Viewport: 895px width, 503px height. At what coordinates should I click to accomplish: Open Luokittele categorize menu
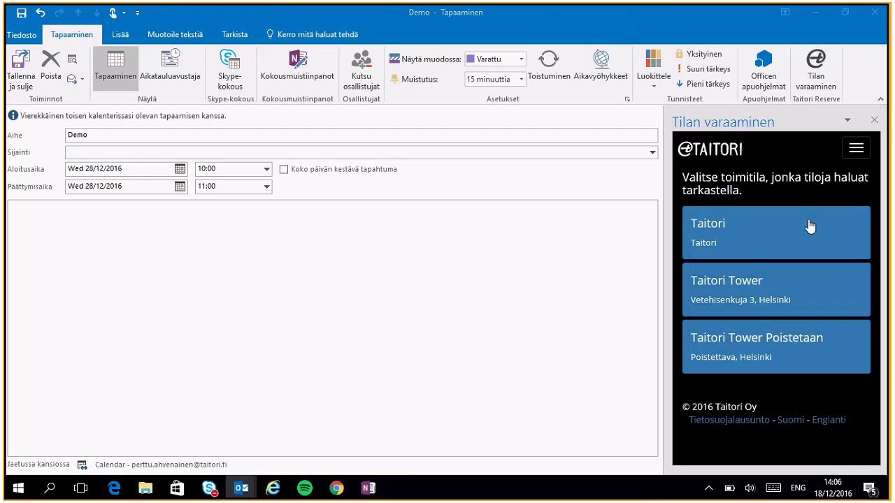point(654,70)
